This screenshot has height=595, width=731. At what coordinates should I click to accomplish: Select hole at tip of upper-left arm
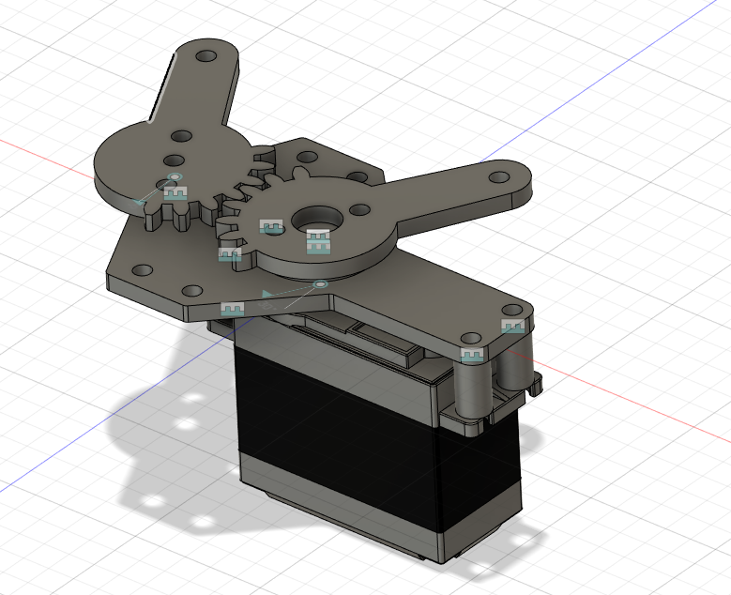click(206, 56)
